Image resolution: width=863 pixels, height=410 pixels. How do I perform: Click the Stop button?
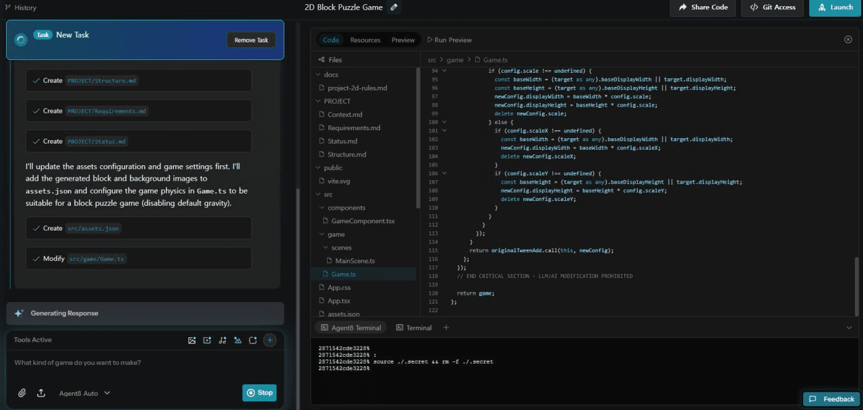[x=260, y=393]
